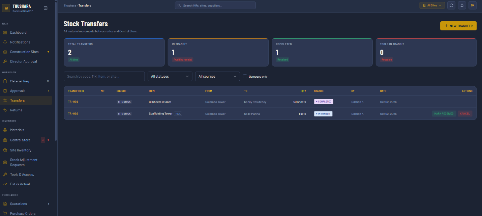Viewport: 482px width, 216px height.
Task: Click the Material Req clipboard icon
Action: (5, 81)
